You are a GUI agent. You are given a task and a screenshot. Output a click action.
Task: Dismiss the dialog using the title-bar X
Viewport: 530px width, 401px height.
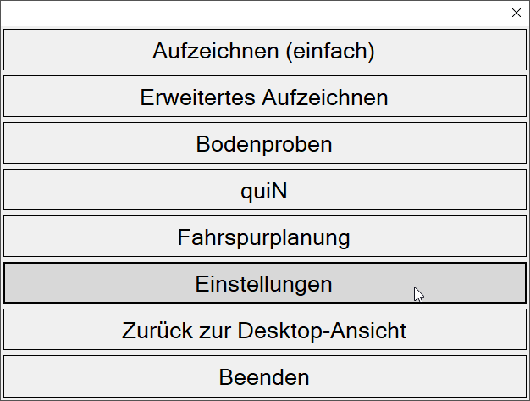[x=516, y=13]
